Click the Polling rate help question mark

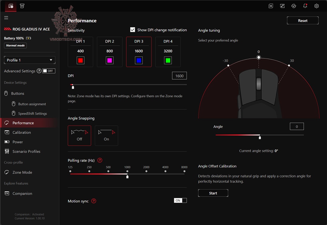(x=100, y=160)
